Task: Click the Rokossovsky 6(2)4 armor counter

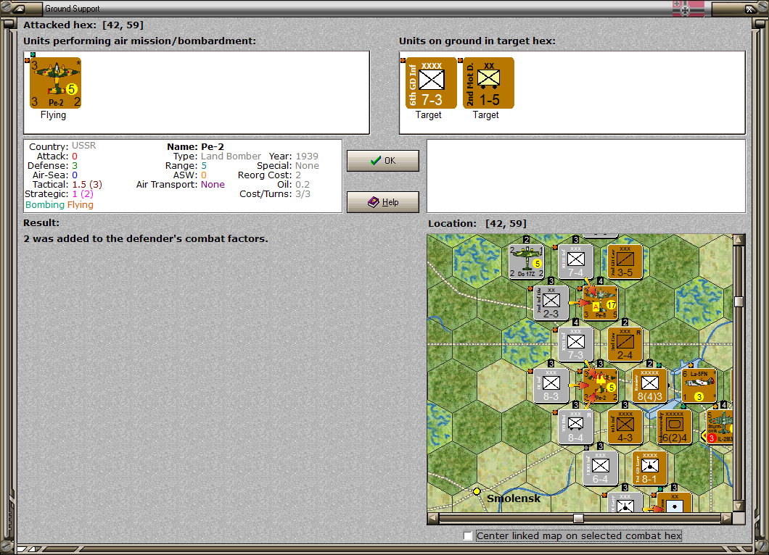Action: [x=675, y=427]
